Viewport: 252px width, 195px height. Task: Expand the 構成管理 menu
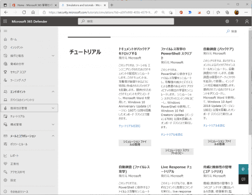point(53,124)
